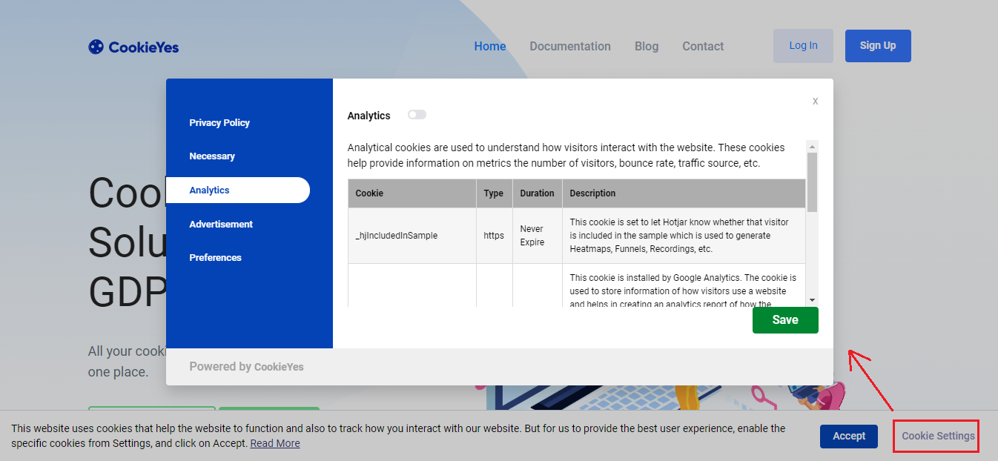Click the cookie table scrollbar thumb

click(812, 182)
